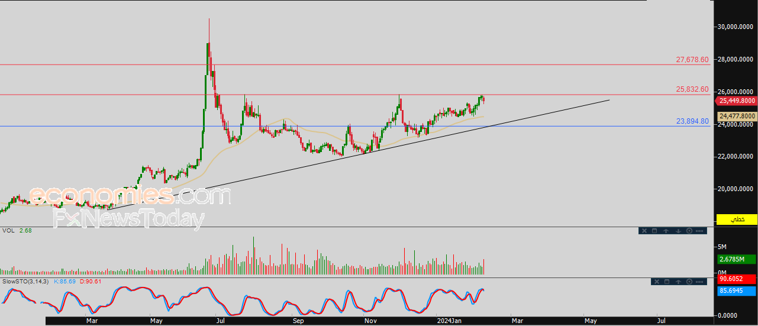Maximize the SlowSTO indicator panel
The height and width of the screenshot is (326, 758).
[667, 282]
